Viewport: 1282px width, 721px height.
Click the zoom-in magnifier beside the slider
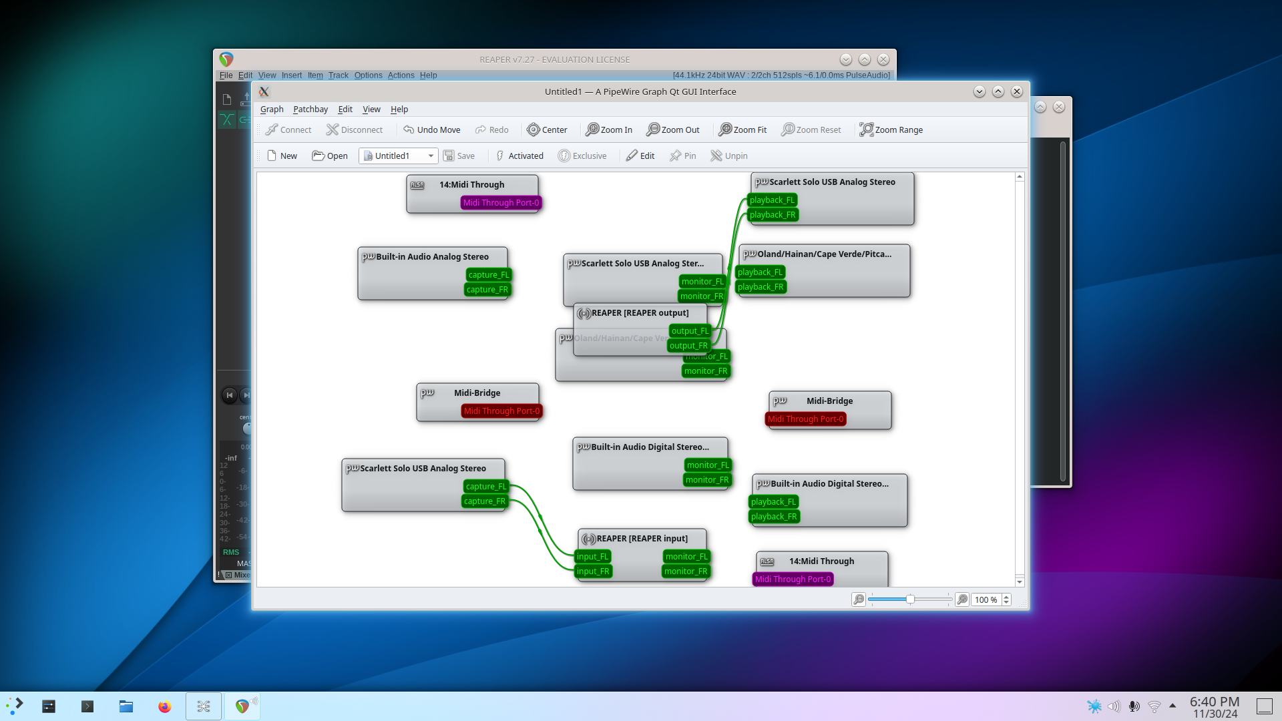[x=962, y=599]
